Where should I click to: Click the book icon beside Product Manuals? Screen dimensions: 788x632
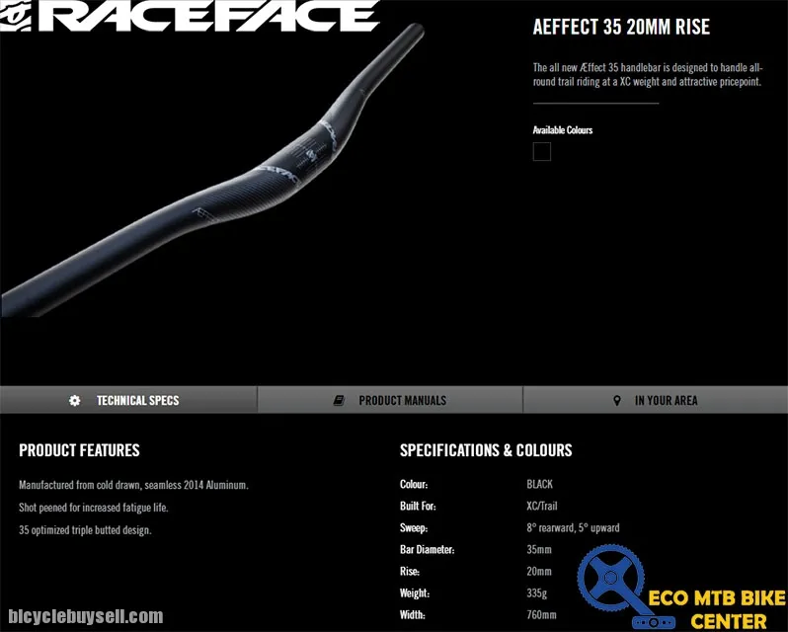[339, 401]
